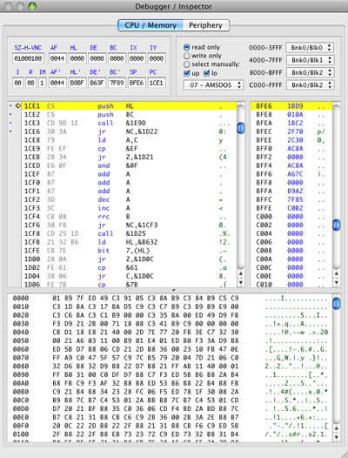
Task: Open bank dropdown for 4000-7FFF
Action: coord(310,60)
